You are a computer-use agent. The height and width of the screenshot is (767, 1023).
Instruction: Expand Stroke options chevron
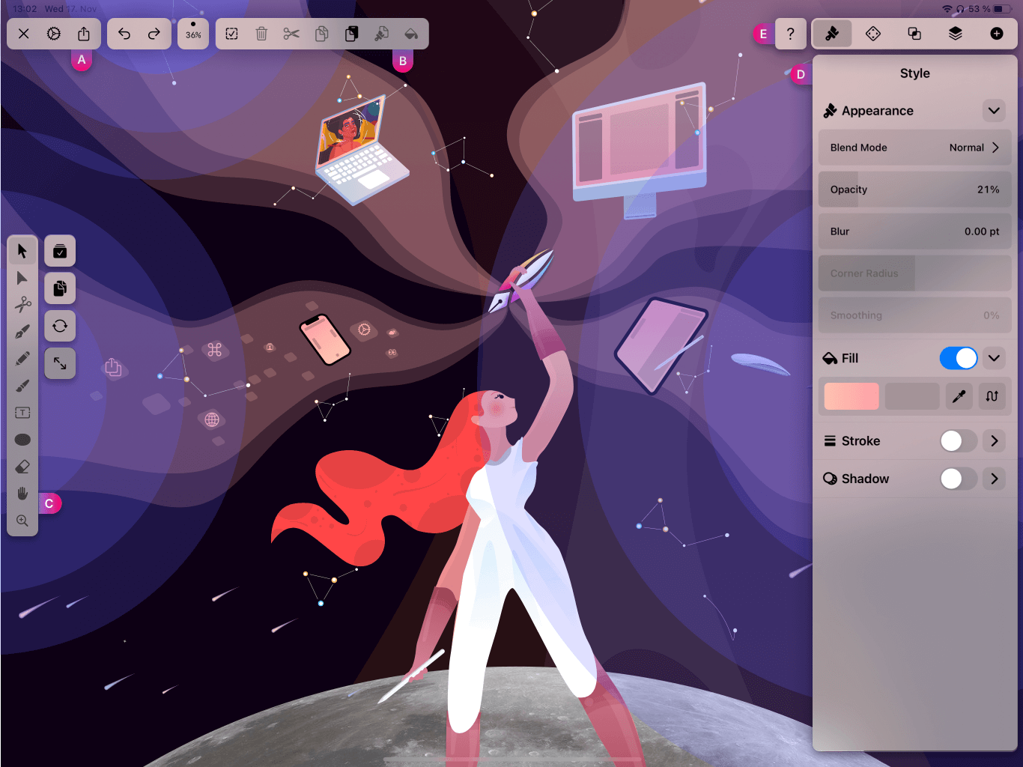pos(994,440)
